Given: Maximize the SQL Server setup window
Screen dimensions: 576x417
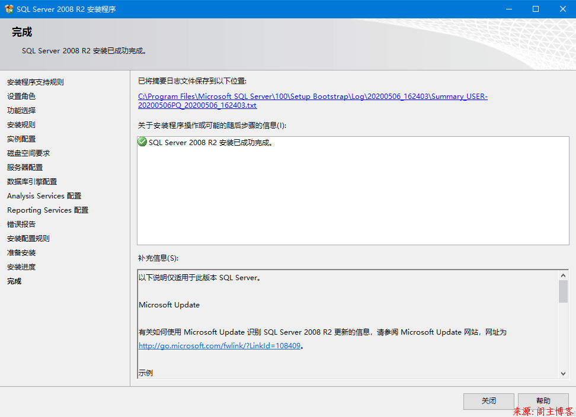Looking at the screenshot, I should pos(536,9).
